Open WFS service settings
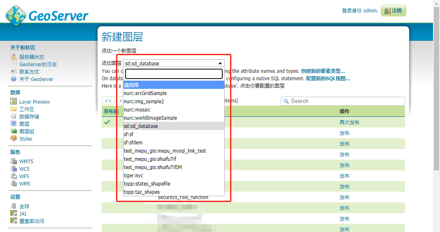This screenshot has width=440, height=232. [x=24, y=176]
